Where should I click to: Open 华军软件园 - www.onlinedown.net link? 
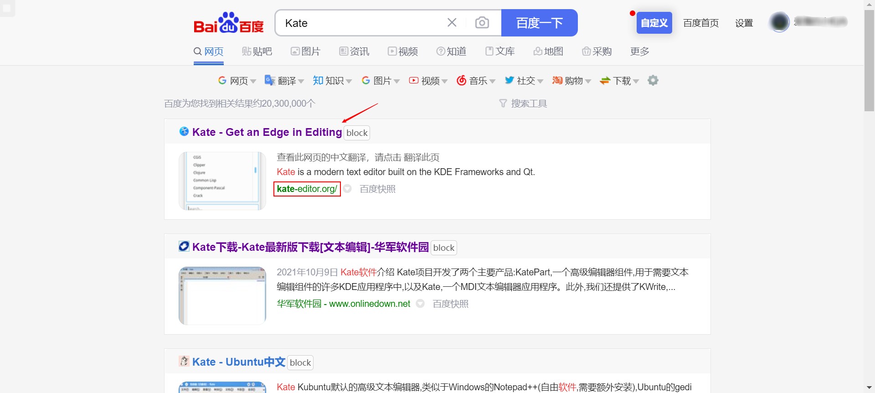pos(344,304)
